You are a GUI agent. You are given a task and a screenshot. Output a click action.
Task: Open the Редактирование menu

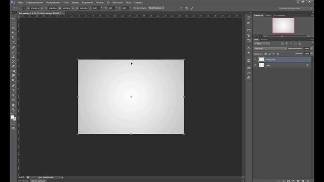34,3
